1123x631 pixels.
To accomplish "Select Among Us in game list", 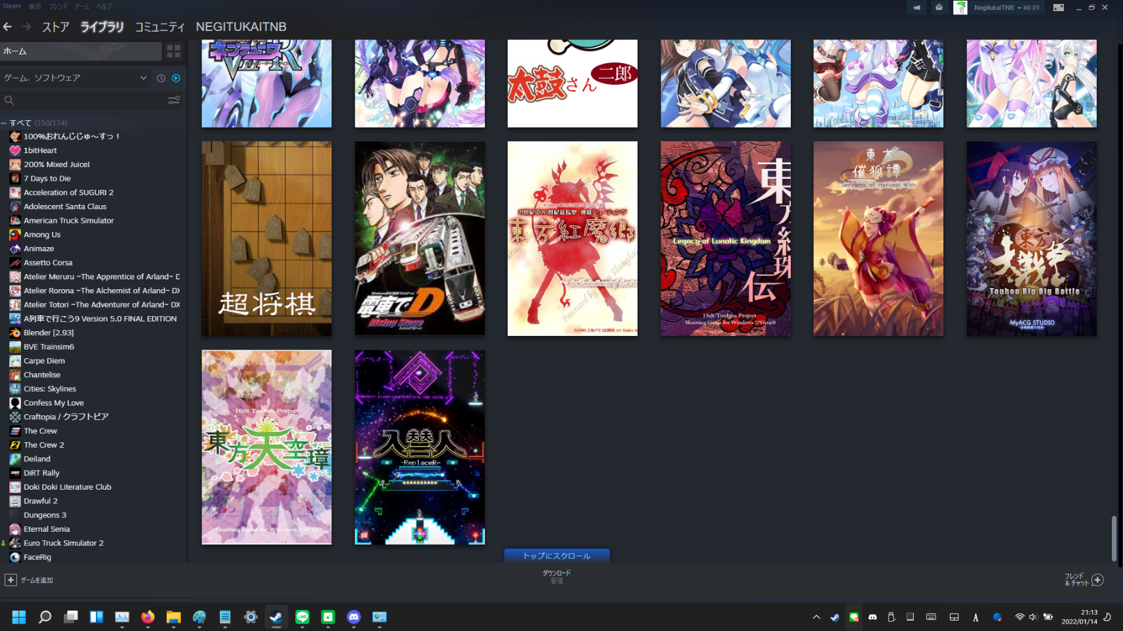I will [42, 235].
